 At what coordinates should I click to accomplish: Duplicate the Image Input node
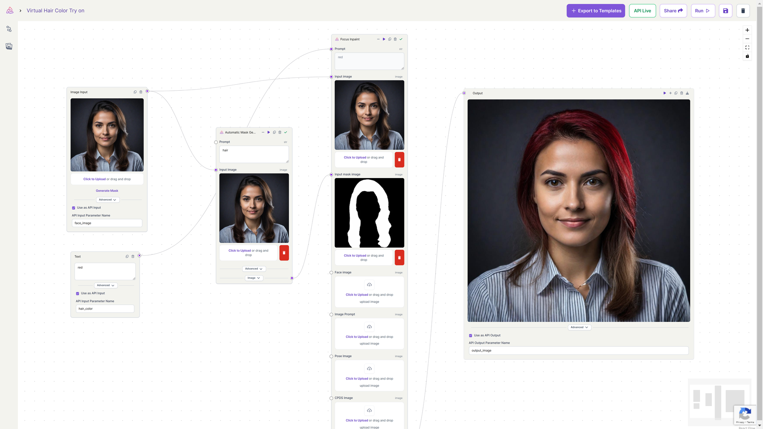(135, 92)
